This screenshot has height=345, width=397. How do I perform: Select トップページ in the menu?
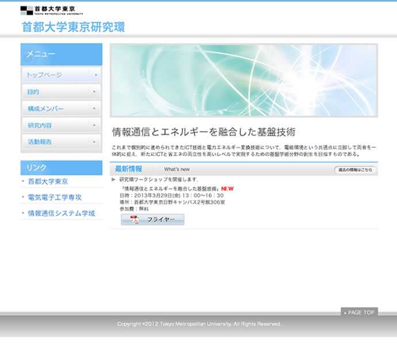click(x=62, y=75)
